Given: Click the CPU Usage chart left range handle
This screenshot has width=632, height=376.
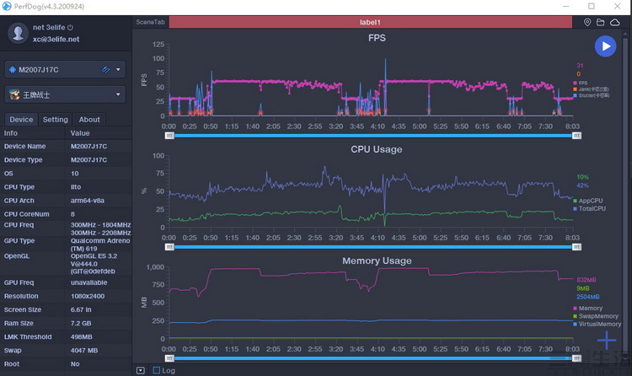Looking at the screenshot, I should point(169,247).
